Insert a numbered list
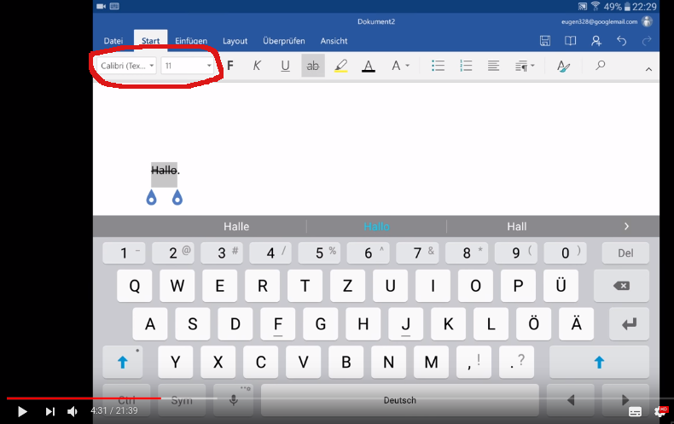This screenshot has width=674, height=424. [x=466, y=66]
